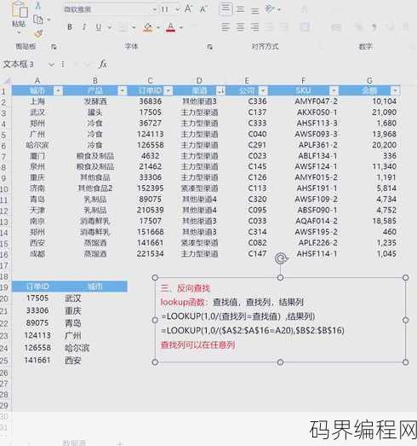
Task: Open the font size 11 dropdown
Action: 177,9
